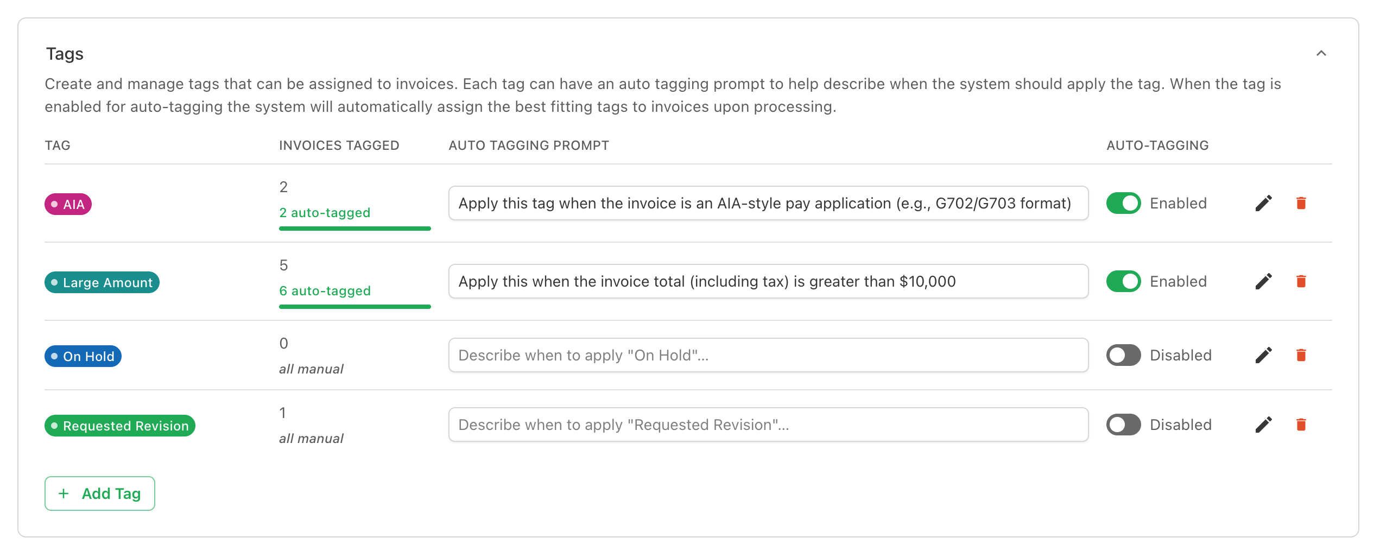The image size is (1380, 557).
Task: Delete the Requested Revision tag
Action: (1301, 425)
